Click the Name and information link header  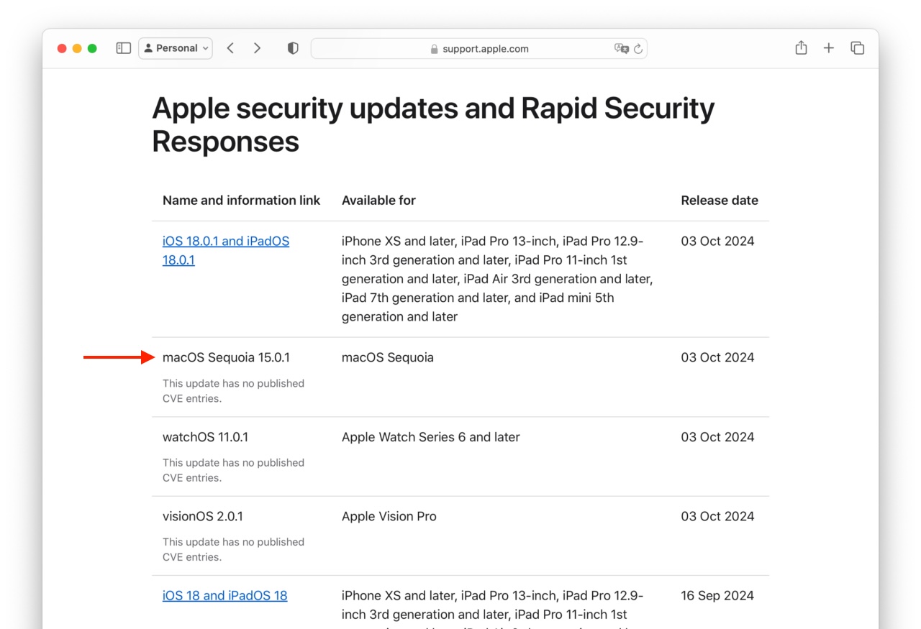tap(242, 201)
